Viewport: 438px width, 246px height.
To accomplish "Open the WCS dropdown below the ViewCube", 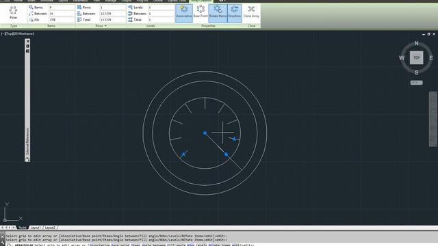I will [x=416, y=83].
